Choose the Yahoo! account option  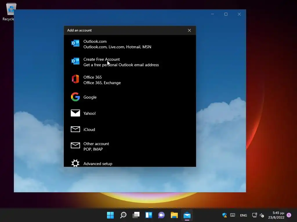click(130, 113)
